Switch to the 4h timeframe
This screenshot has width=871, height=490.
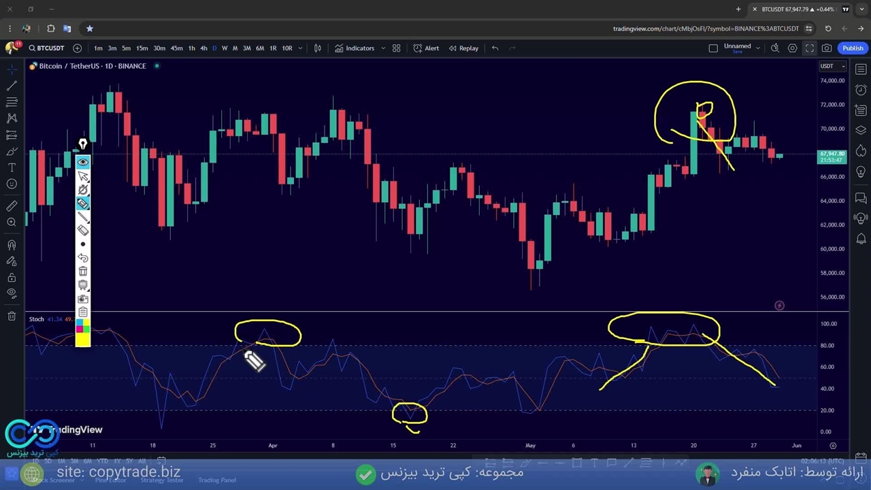tap(203, 48)
